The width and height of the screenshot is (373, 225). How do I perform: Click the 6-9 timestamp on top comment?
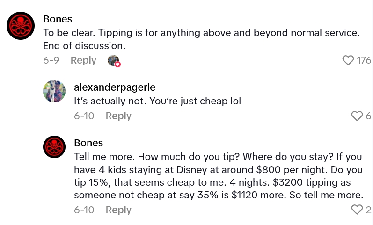(51, 60)
